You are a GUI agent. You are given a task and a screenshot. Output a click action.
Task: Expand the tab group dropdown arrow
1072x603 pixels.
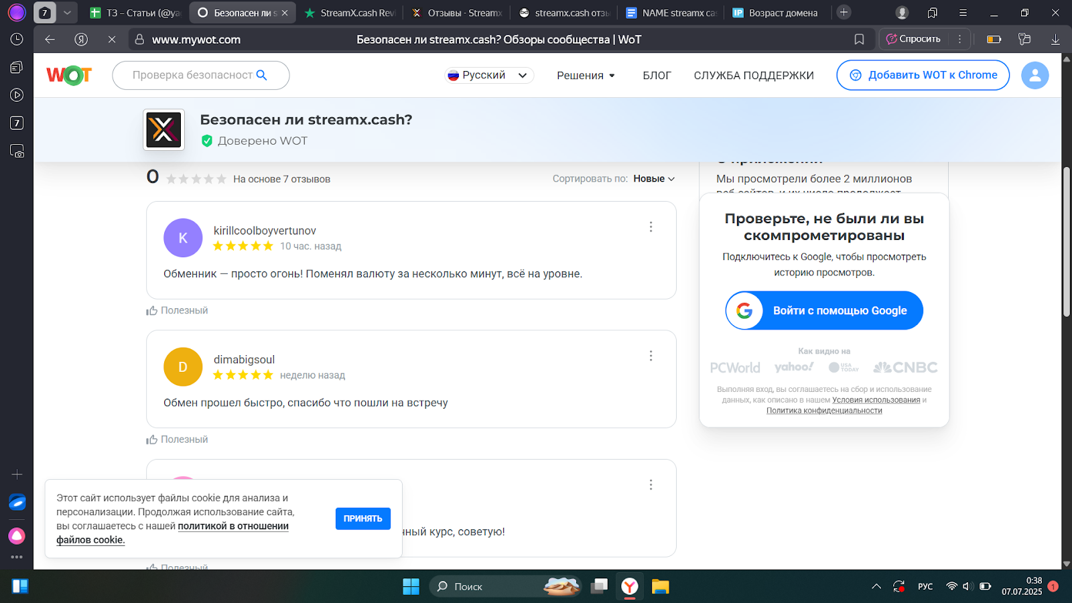(x=67, y=13)
